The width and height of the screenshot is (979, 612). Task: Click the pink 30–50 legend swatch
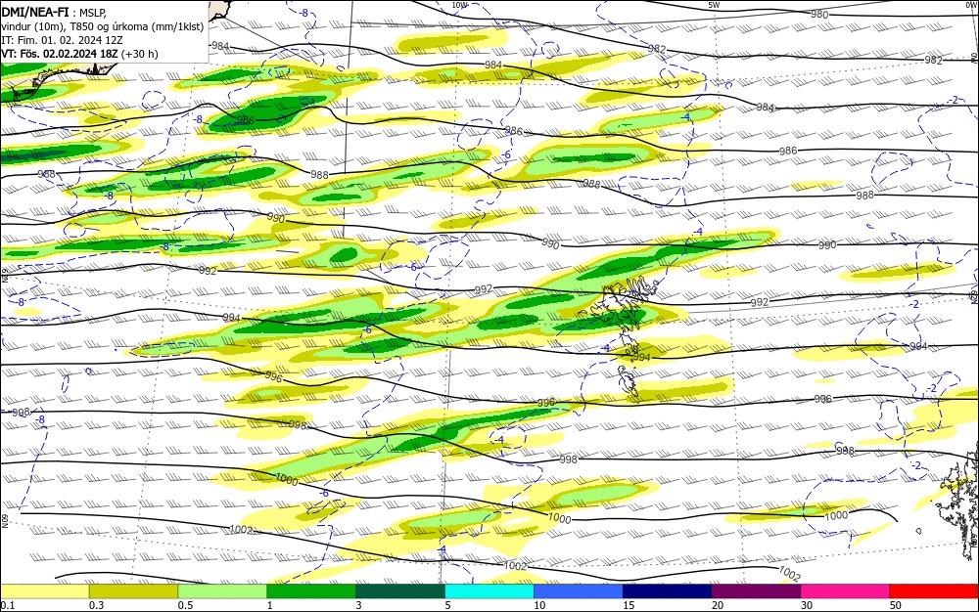click(x=845, y=591)
